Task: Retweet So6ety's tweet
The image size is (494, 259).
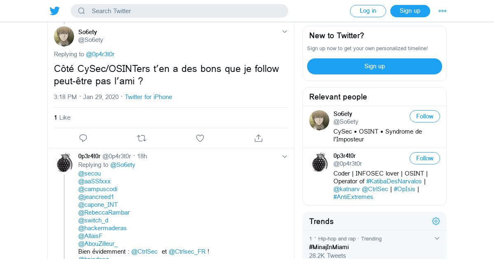Action: click(x=142, y=138)
